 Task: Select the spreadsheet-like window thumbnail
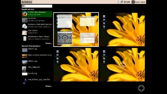point(87,38)
